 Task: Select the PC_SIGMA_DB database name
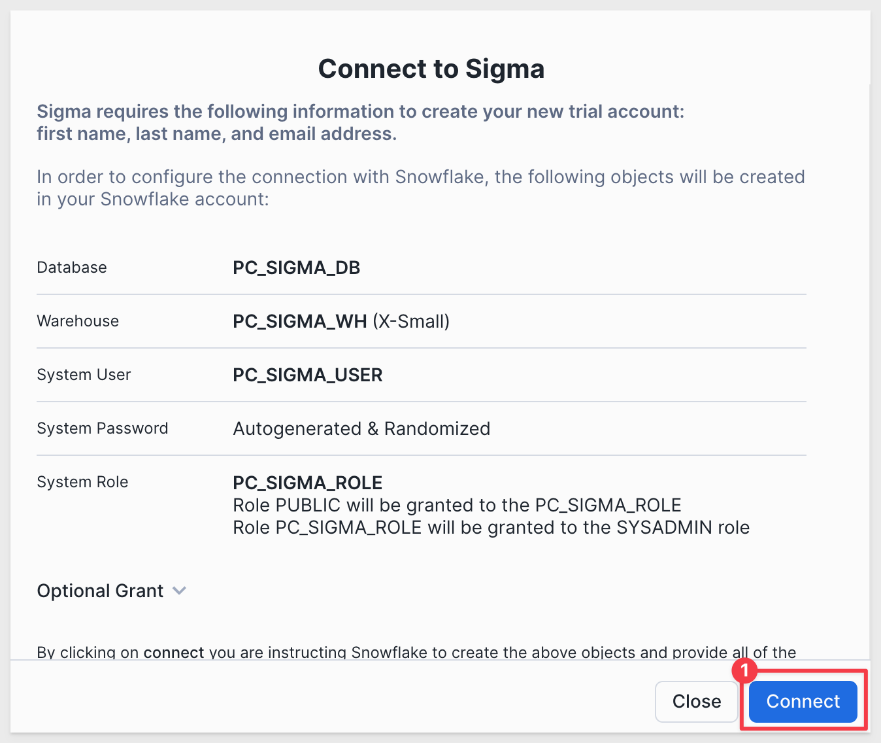[297, 268]
